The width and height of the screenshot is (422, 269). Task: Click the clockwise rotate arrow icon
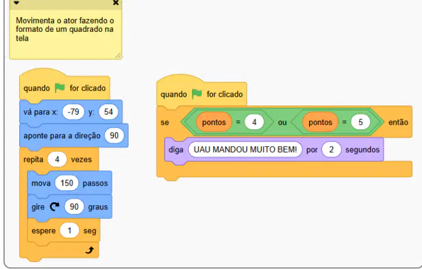point(55,206)
